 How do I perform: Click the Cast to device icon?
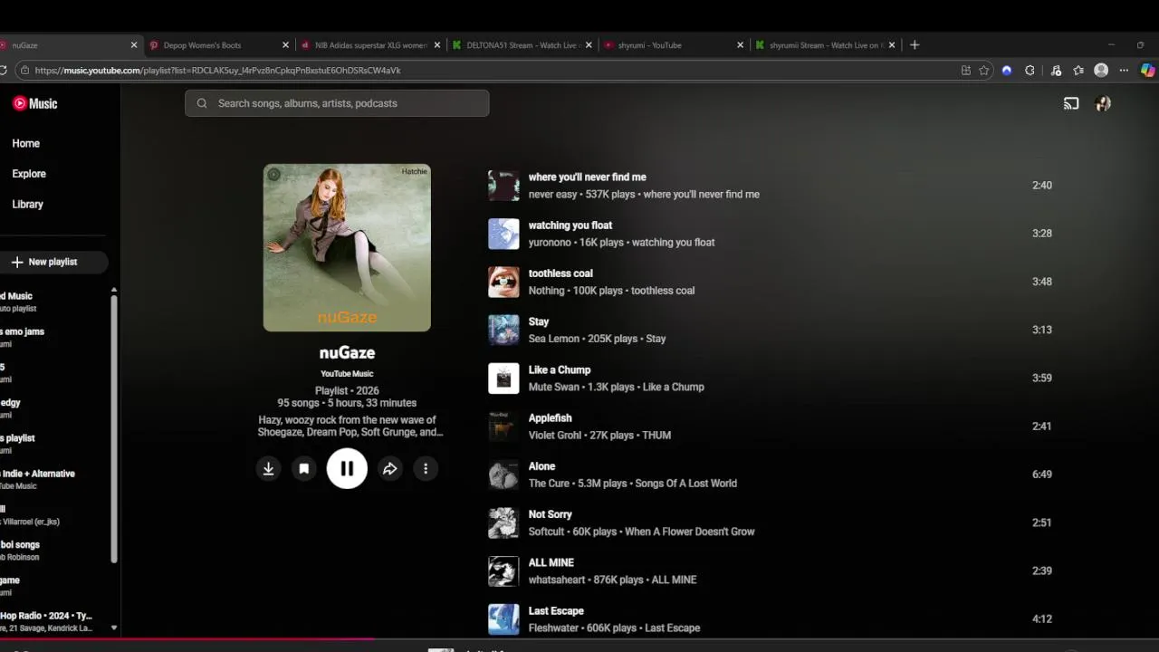coord(1071,103)
